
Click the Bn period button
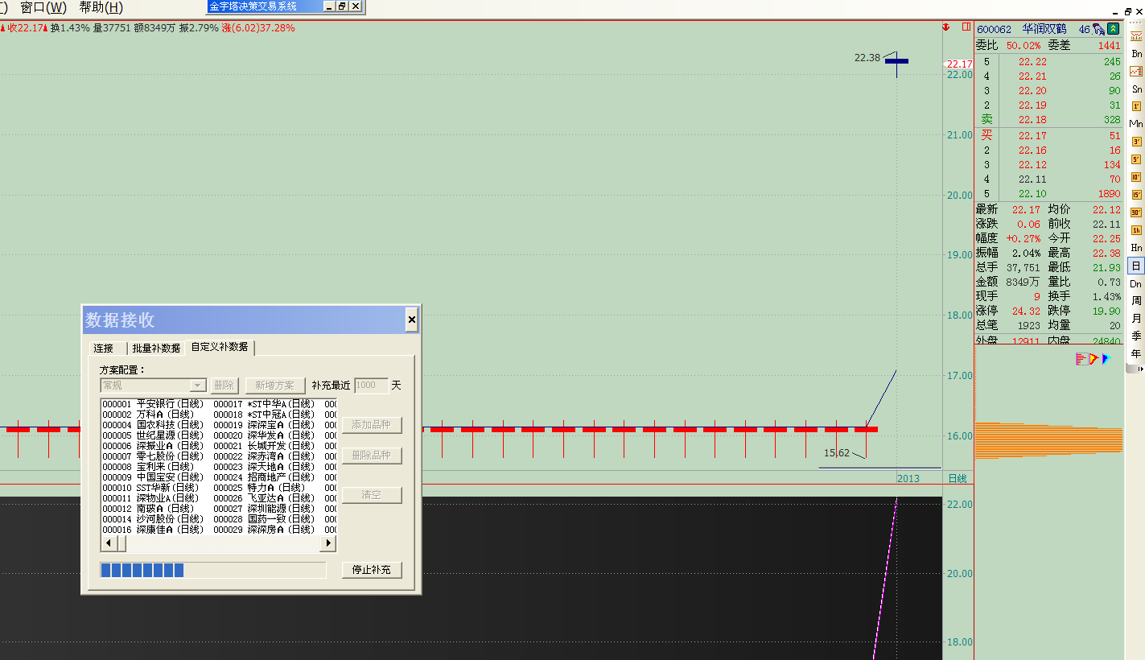(x=1136, y=54)
